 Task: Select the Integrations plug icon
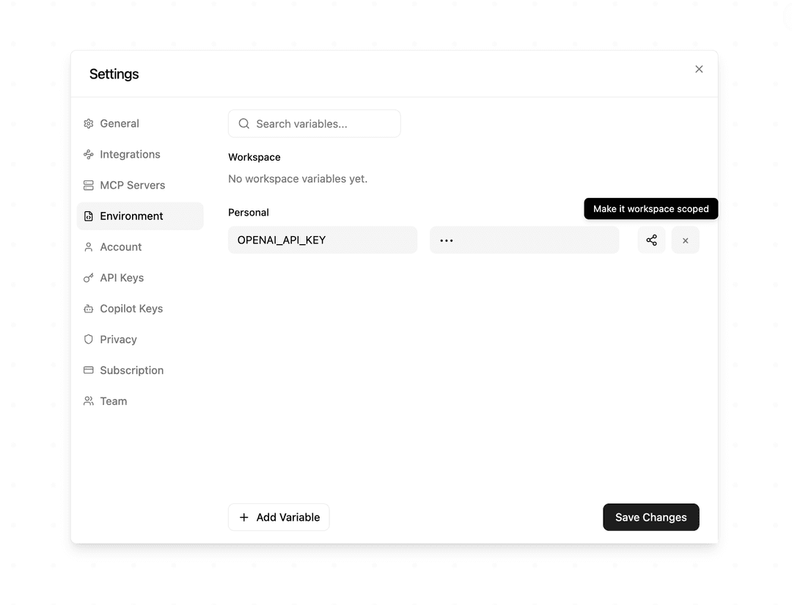click(x=88, y=154)
